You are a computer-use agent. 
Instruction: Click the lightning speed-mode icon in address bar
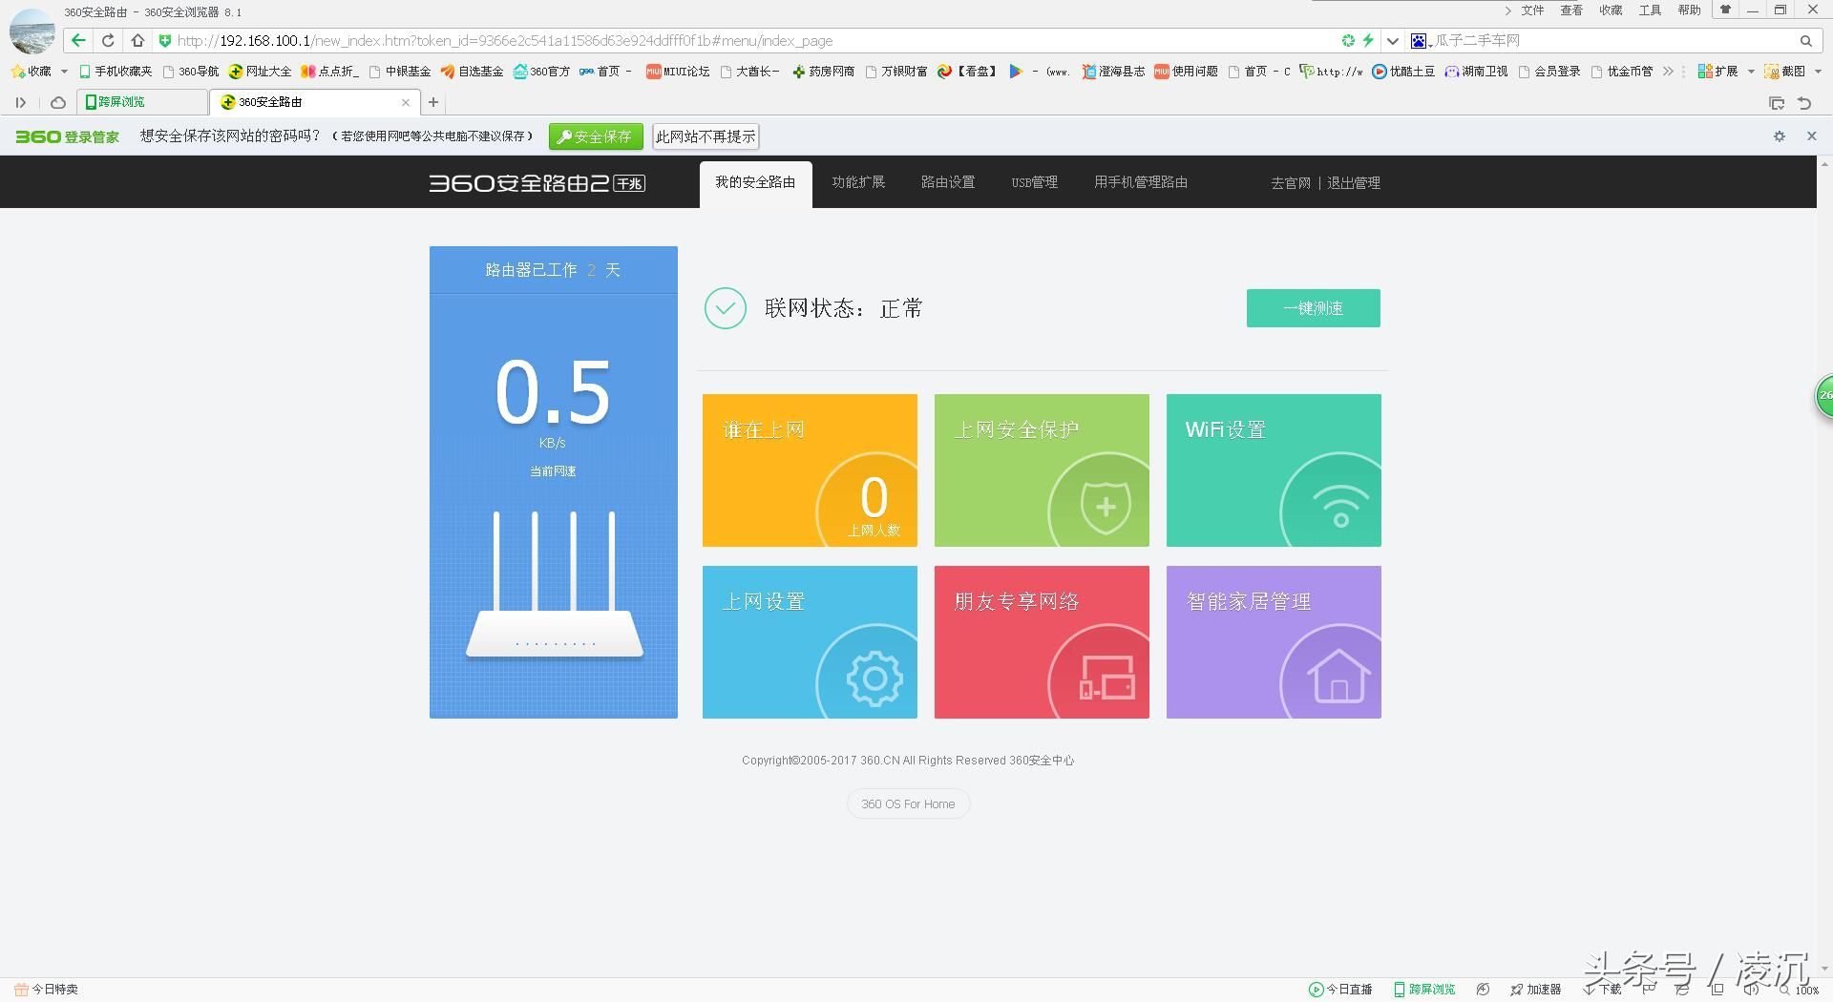(1367, 40)
